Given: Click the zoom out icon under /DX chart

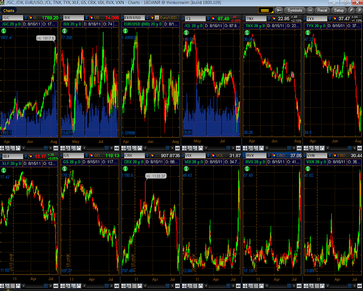Looking at the screenshot, I should point(74,148).
